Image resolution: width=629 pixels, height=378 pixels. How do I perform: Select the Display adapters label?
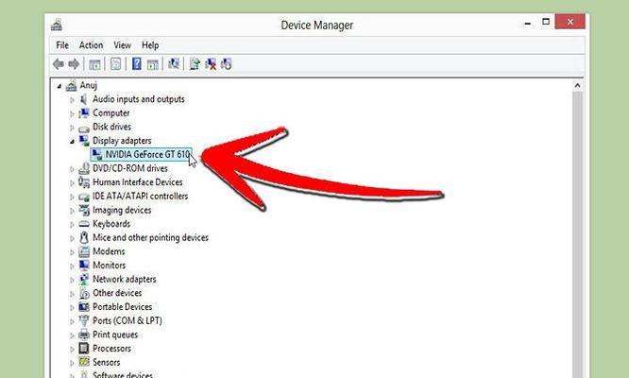[x=122, y=141]
